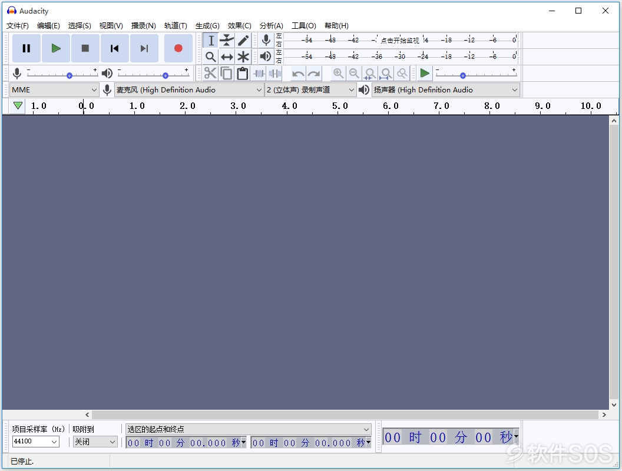
Task: Click the Paste clipboard icon
Action: click(242, 74)
